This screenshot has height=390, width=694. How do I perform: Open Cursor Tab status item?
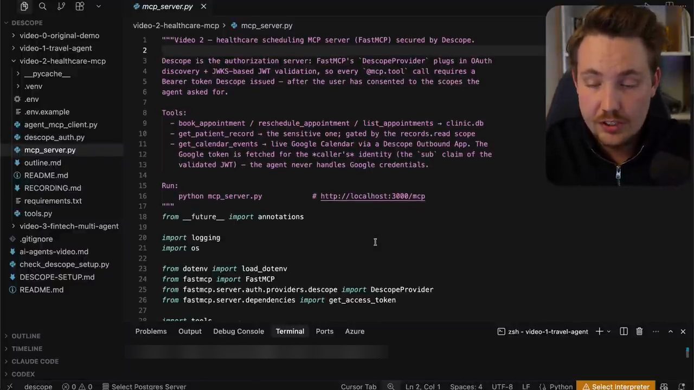coord(358,386)
